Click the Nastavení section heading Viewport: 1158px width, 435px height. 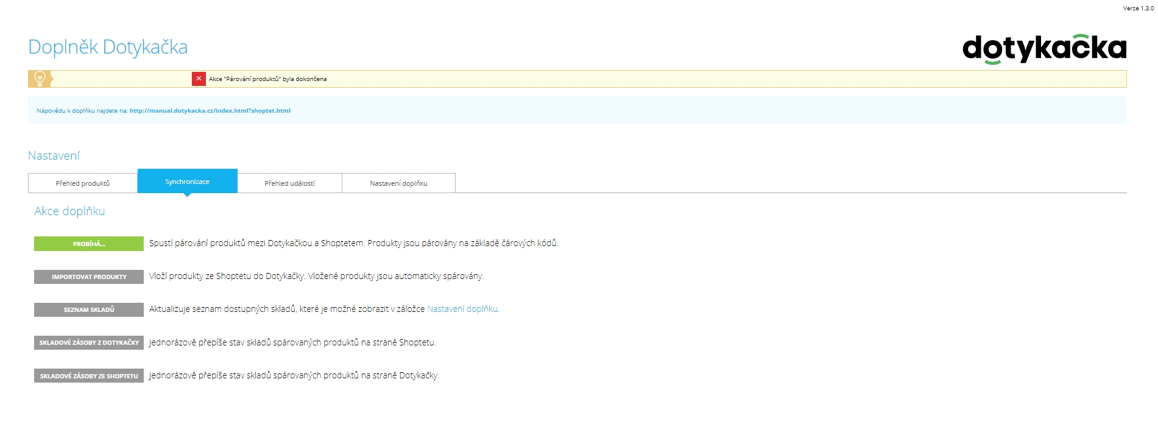click(54, 156)
